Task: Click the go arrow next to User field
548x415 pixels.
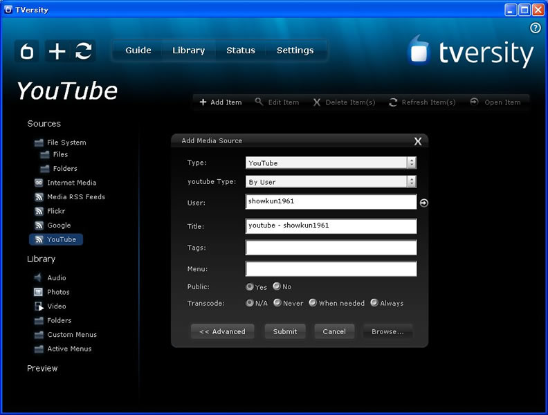Action: click(x=423, y=203)
